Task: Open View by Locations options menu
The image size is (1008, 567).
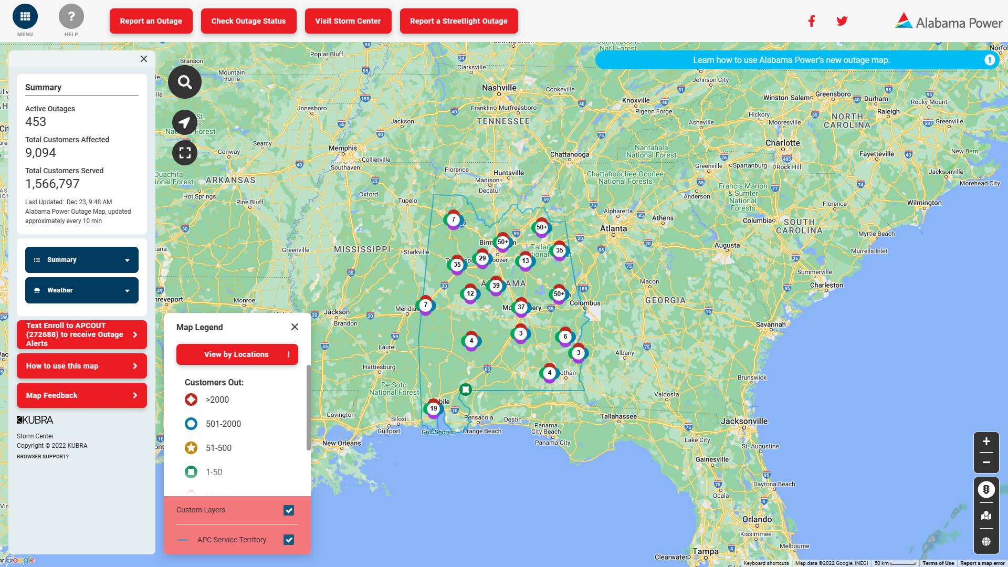Action: pos(288,354)
